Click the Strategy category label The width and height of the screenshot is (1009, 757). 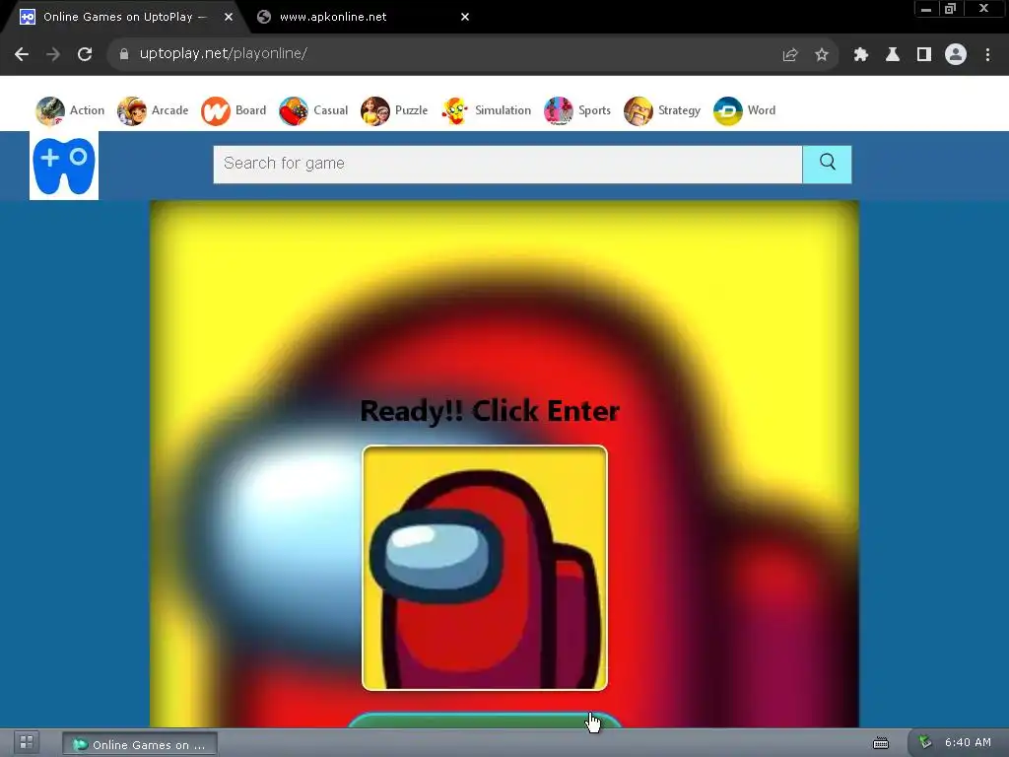[x=679, y=110]
